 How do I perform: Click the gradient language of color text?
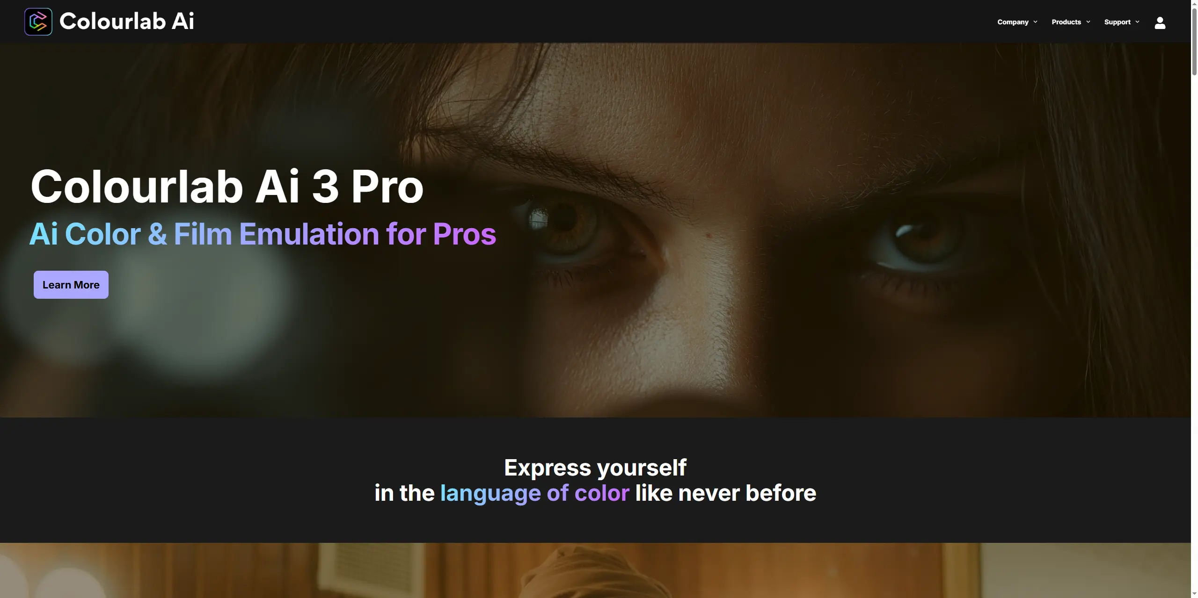(535, 493)
